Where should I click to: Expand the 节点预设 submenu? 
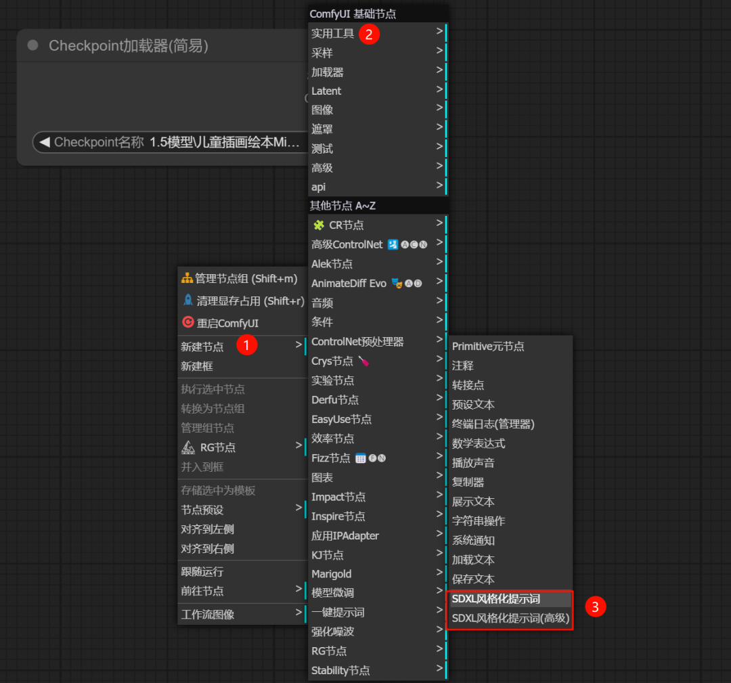click(x=242, y=510)
